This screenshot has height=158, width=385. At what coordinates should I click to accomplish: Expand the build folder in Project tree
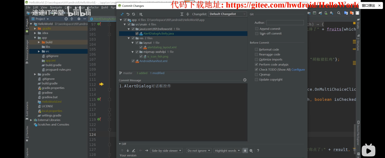39,42
